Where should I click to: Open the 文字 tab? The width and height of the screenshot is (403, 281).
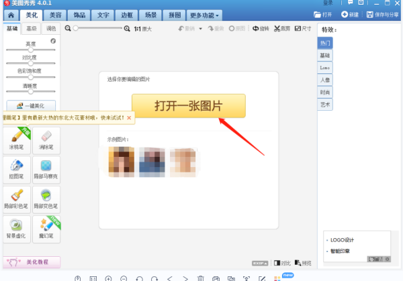(103, 15)
